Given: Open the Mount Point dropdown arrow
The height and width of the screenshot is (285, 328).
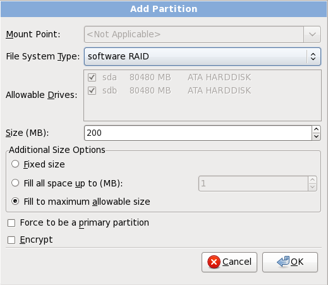Looking at the screenshot, I should (x=312, y=34).
